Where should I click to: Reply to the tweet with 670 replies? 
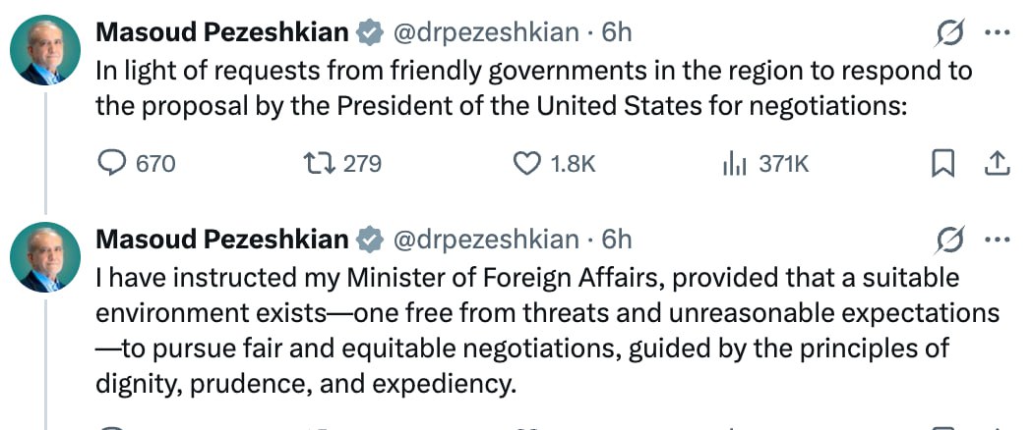[115, 163]
